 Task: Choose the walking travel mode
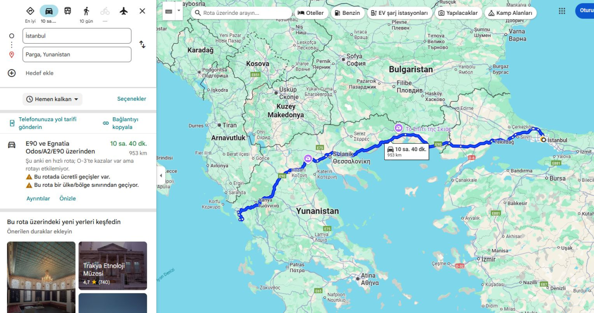point(86,11)
